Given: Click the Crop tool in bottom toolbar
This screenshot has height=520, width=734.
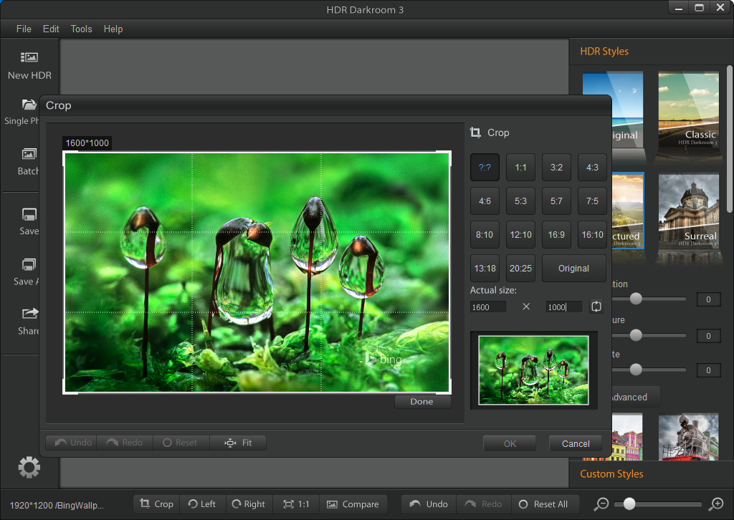Looking at the screenshot, I should [157, 504].
